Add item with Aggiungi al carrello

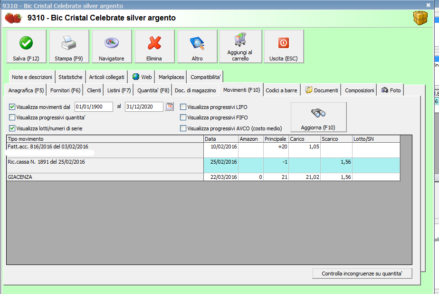tap(240, 47)
